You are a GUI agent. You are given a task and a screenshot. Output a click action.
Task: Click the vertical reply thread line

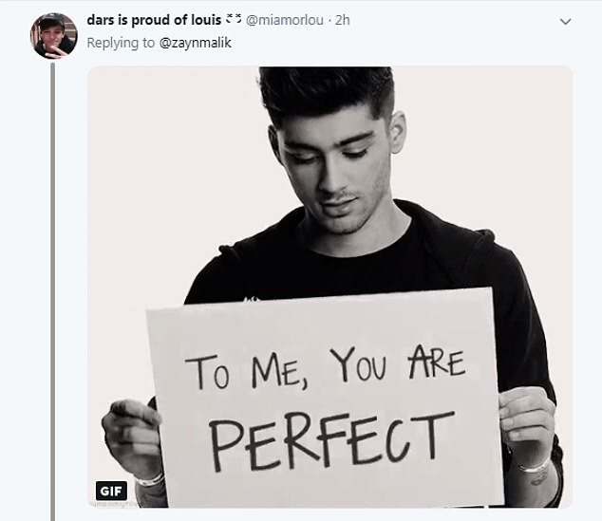click(53, 285)
